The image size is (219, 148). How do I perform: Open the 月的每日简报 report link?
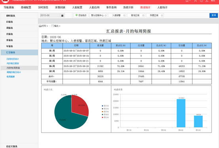tap(13, 64)
